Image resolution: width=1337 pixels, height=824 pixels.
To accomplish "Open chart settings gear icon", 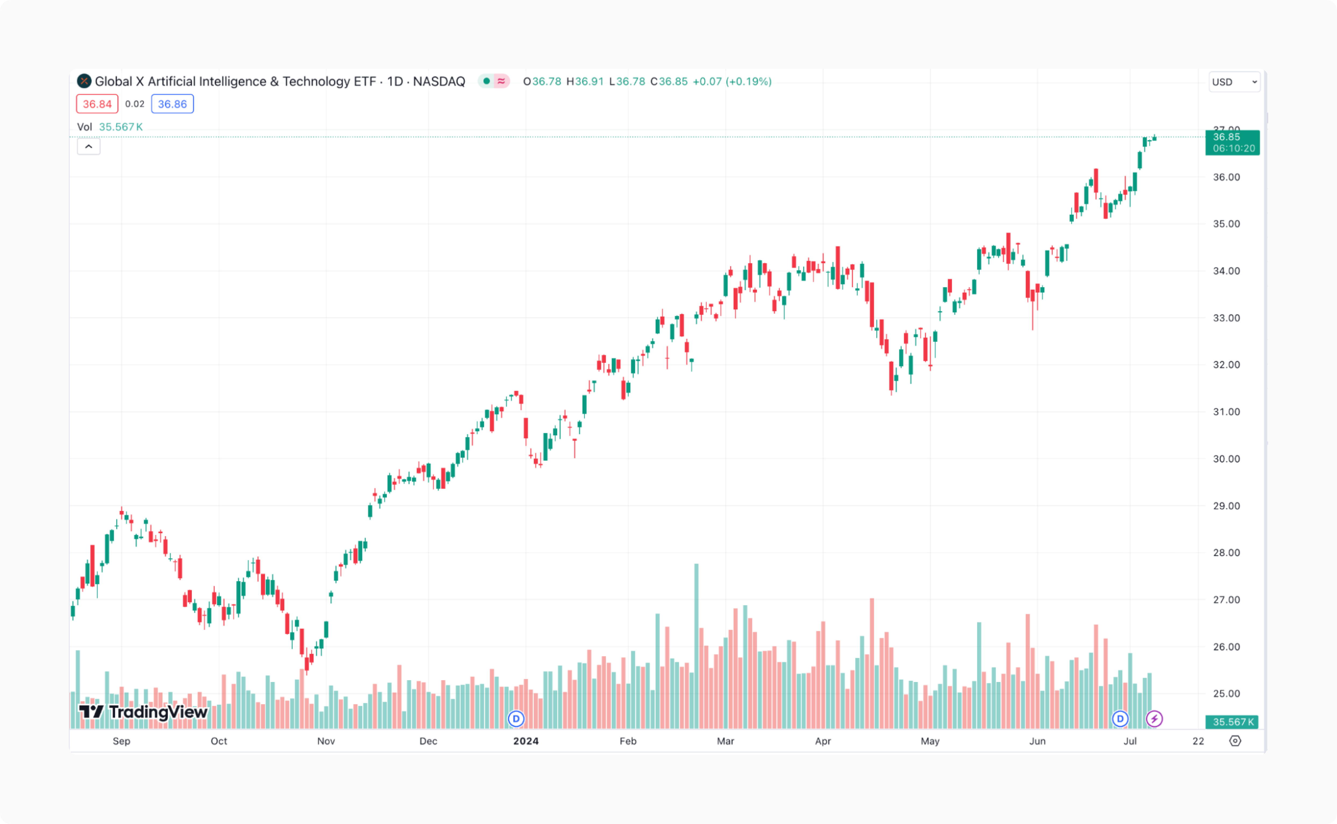I will 1236,741.
